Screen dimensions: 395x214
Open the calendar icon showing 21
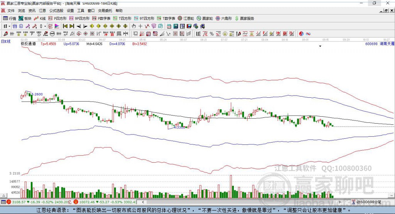[169, 26]
